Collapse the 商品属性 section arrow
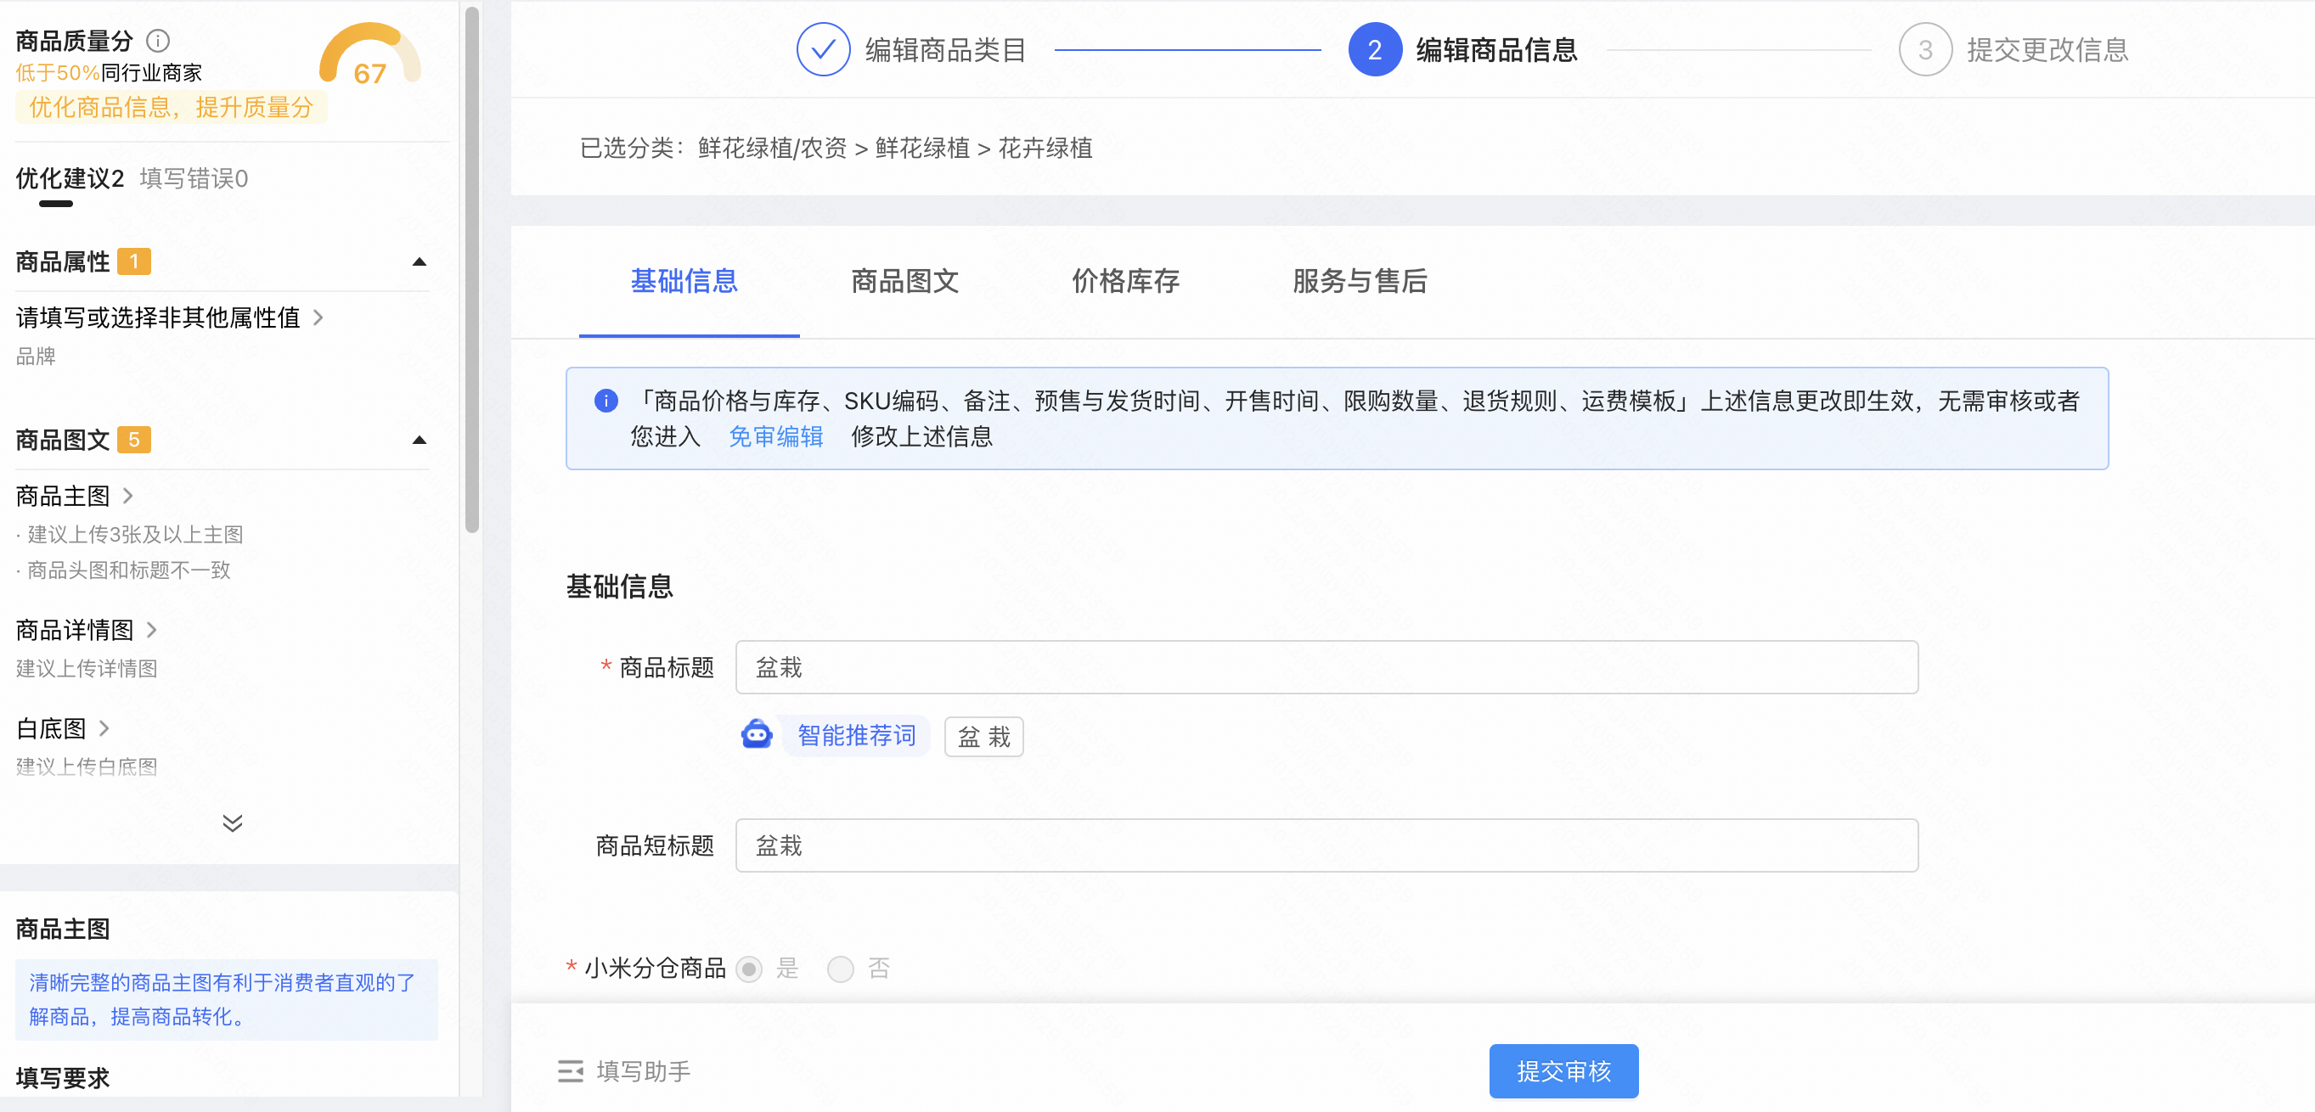Viewport: 2315px width, 1112px height. [x=419, y=262]
